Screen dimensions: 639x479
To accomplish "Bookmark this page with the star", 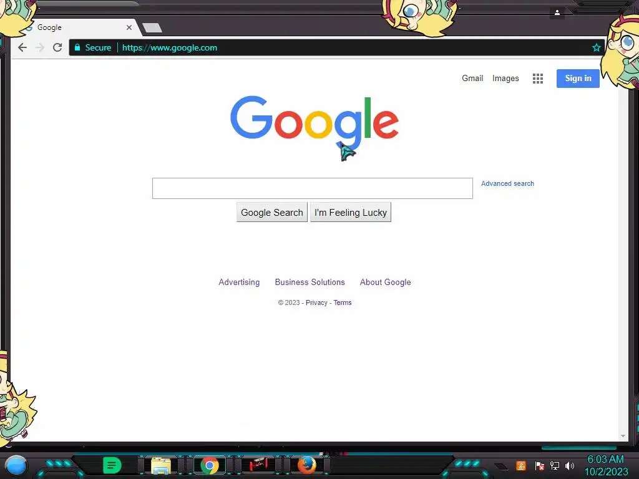I will coord(596,47).
